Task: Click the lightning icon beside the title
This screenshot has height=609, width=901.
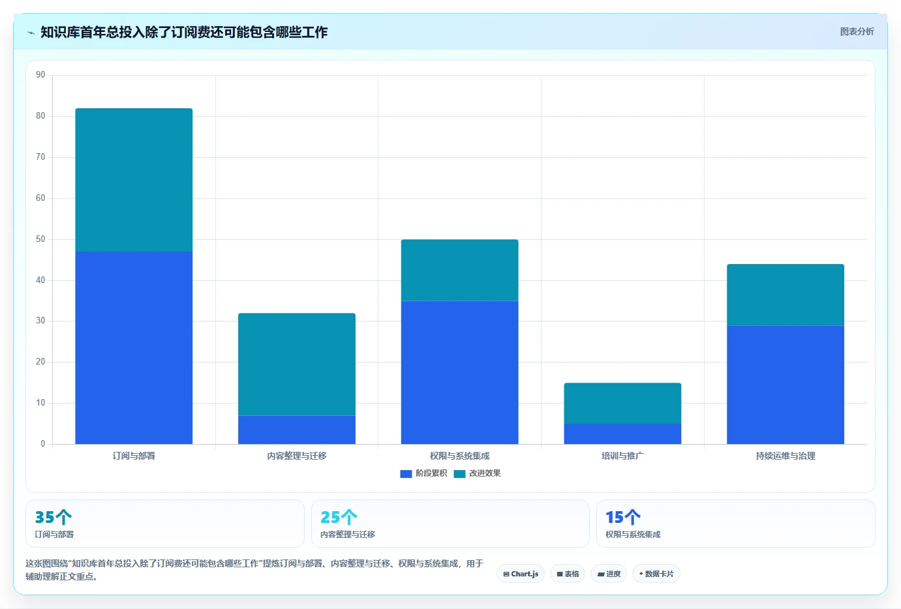Action: click(x=31, y=33)
